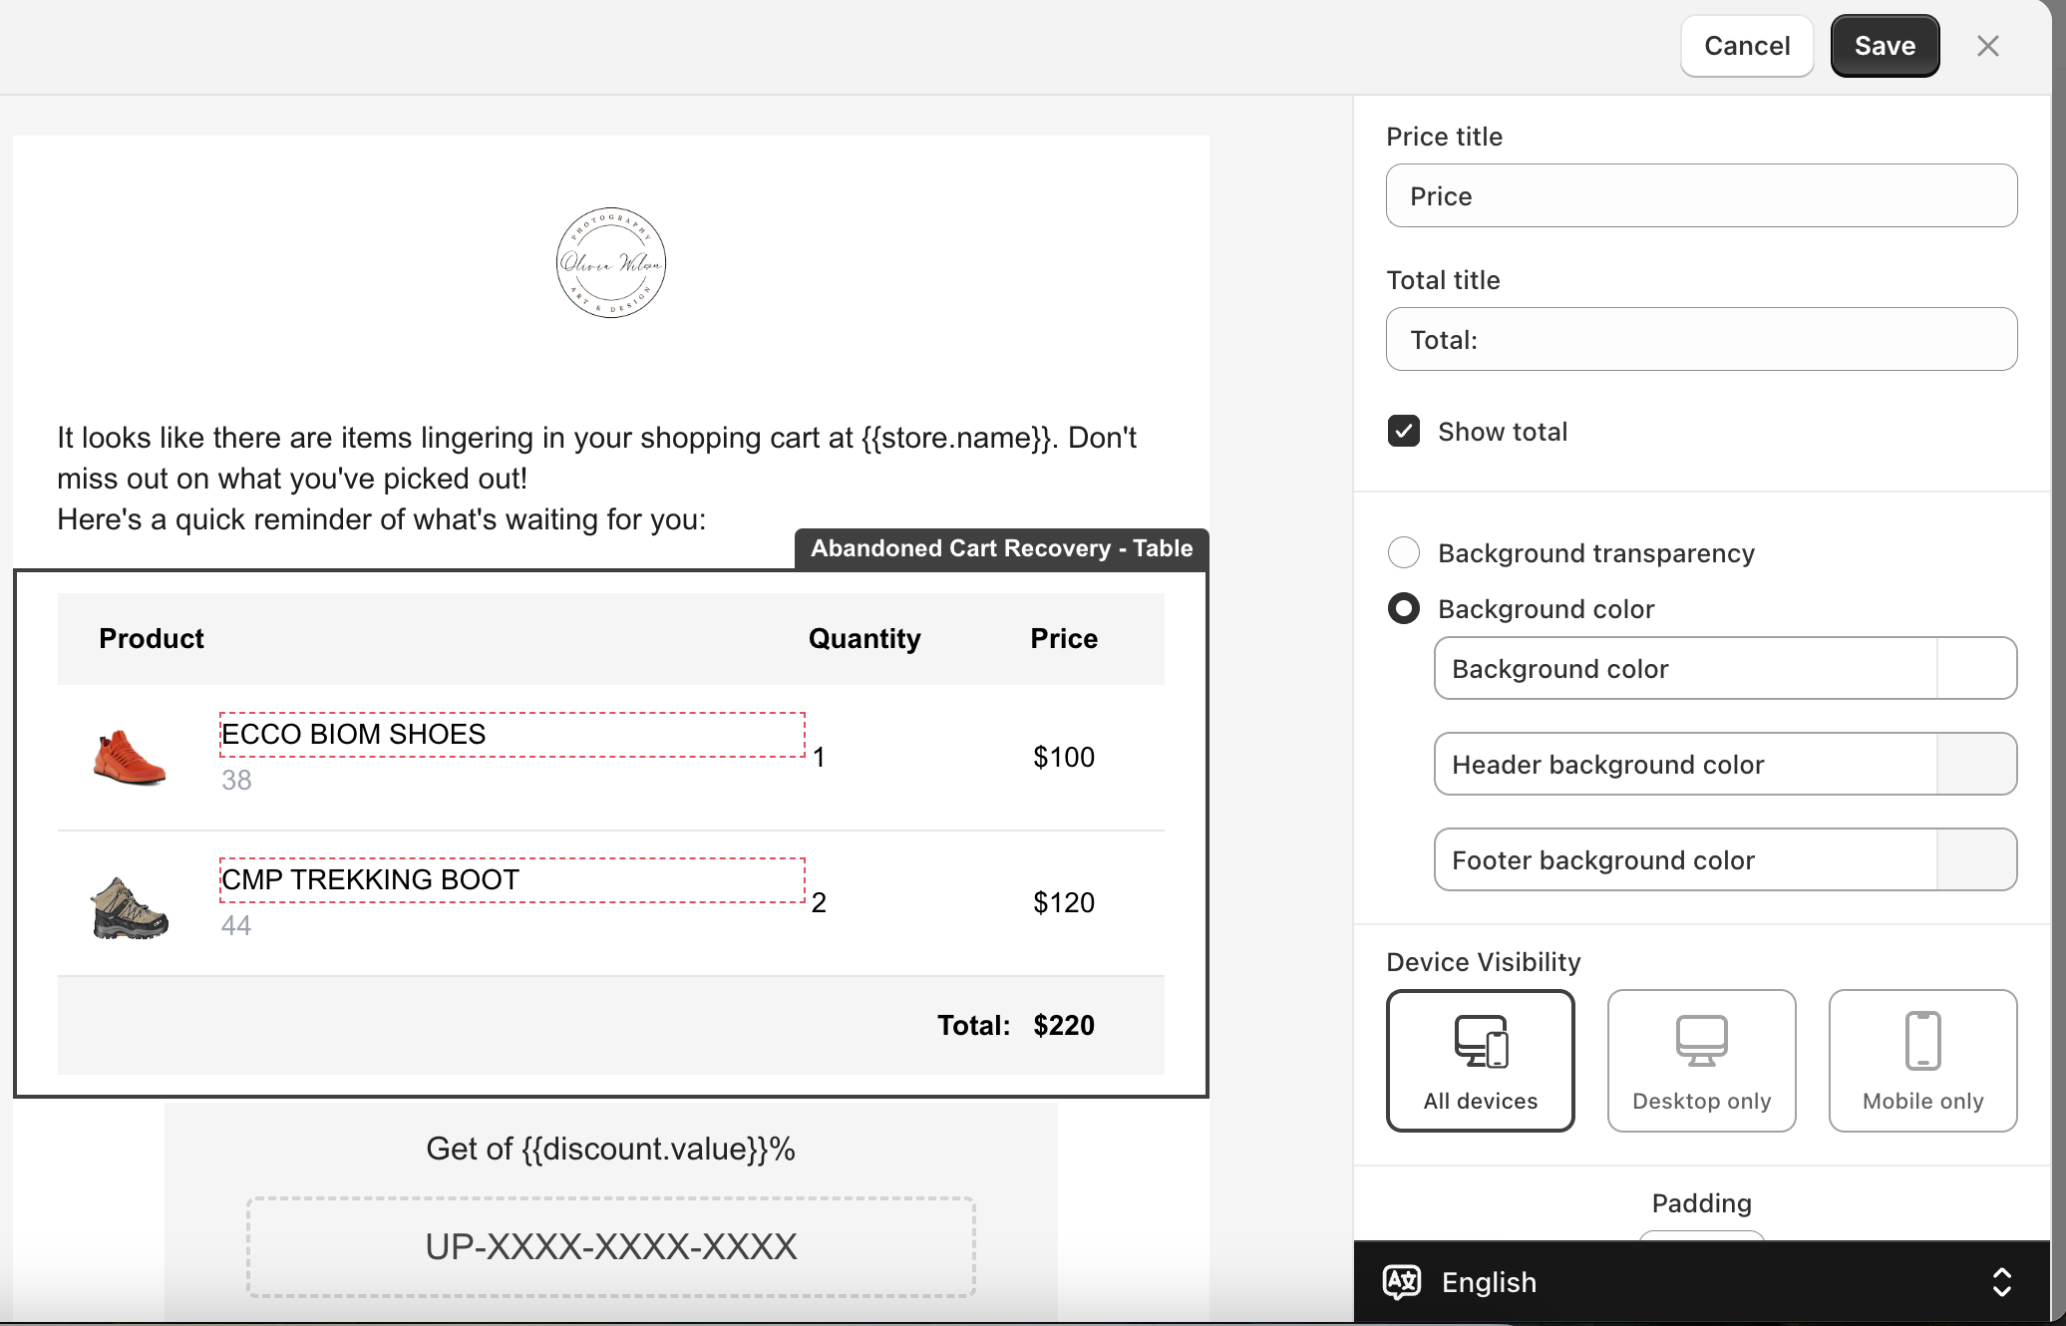Select Background color radio option
Screen dimensions: 2066x1326
point(1404,609)
